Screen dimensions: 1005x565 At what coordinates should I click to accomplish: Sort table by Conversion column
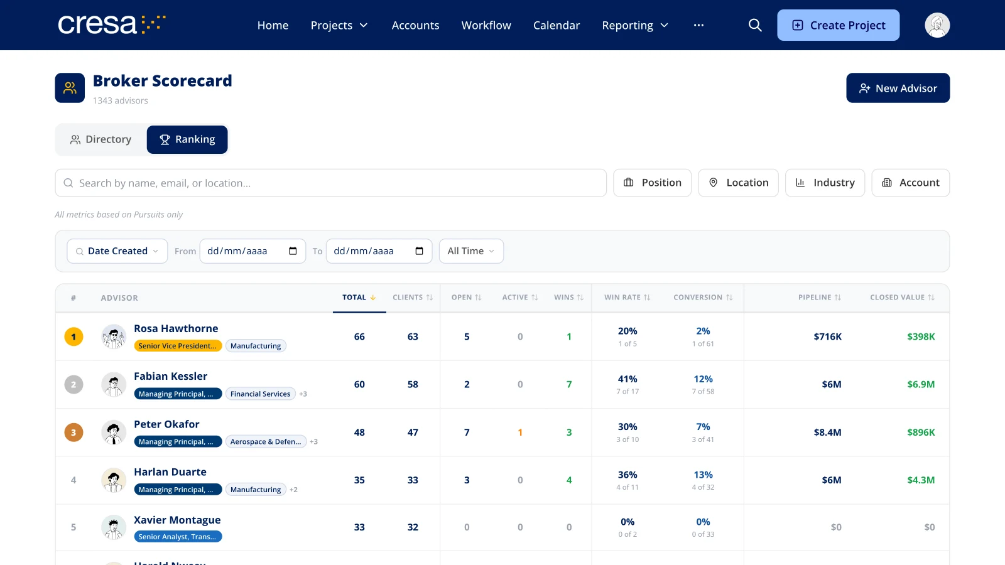pos(703,298)
